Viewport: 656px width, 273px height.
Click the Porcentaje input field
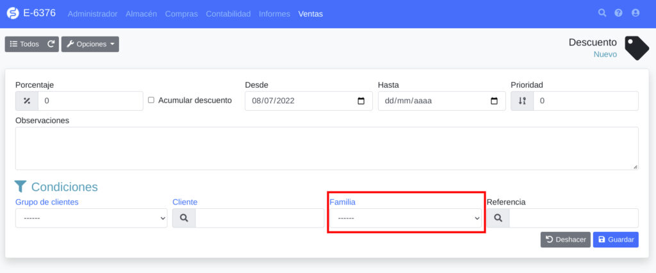pyautogui.click(x=90, y=101)
